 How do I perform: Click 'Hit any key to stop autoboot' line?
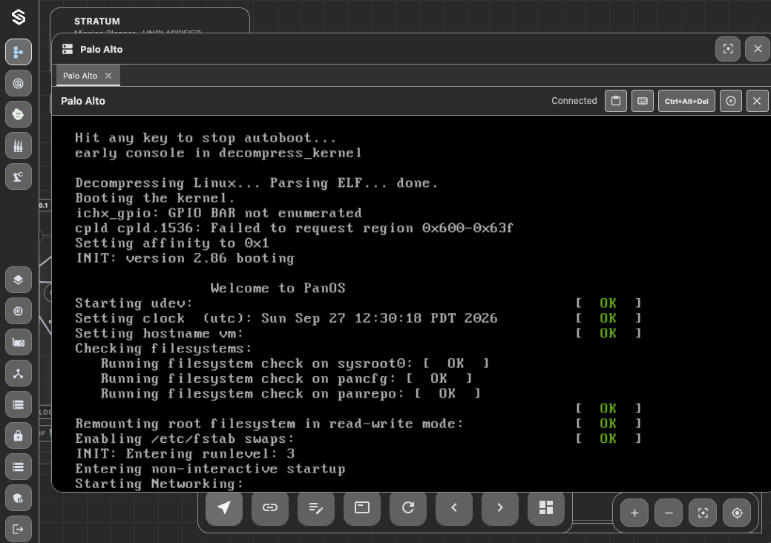(x=206, y=137)
